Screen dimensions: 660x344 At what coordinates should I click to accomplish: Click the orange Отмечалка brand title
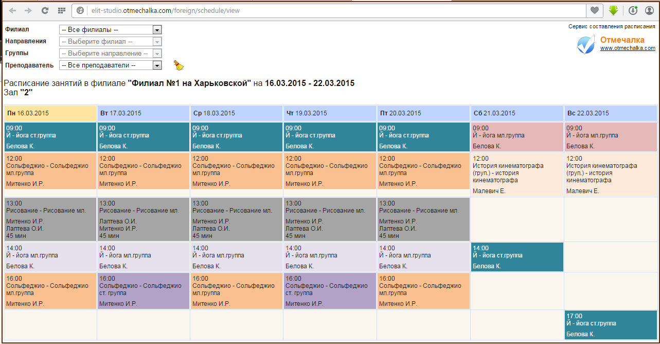pos(622,40)
